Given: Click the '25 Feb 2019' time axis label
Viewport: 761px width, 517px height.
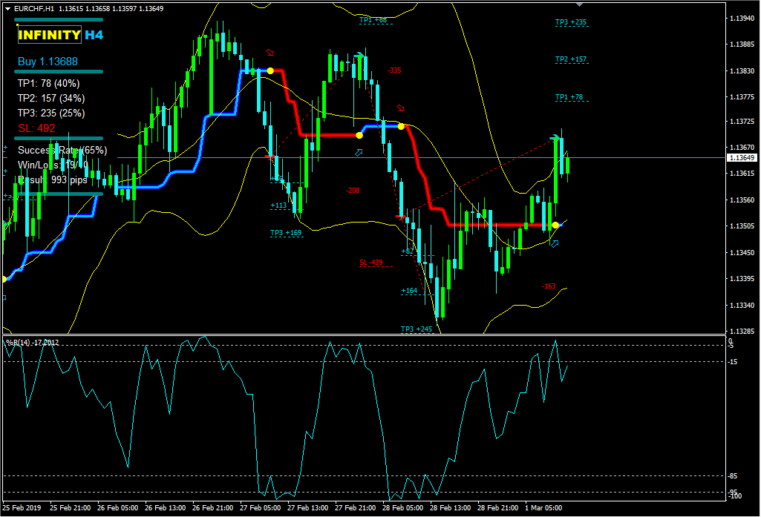Looking at the screenshot, I should point(22,508).
